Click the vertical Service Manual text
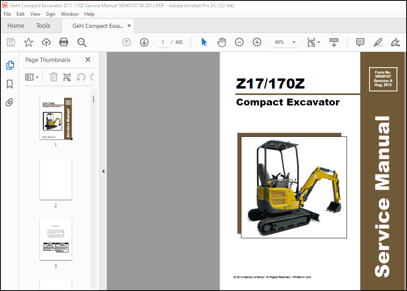This screenshot has width=407, height=291. [382, 196]
